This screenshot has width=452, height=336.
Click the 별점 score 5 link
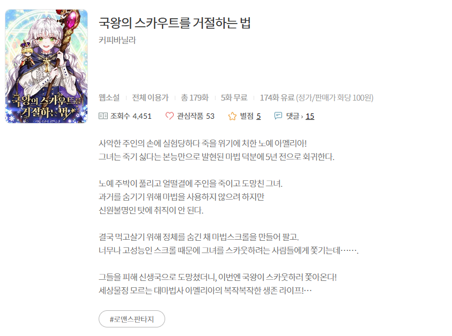(x=258, y=116)
